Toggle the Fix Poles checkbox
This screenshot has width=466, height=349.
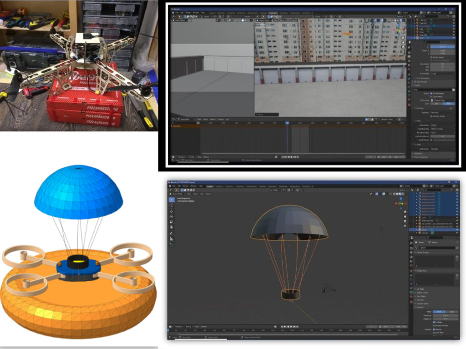coord(434,322)
